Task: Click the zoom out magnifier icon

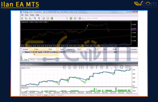Action: click(39, 18)
